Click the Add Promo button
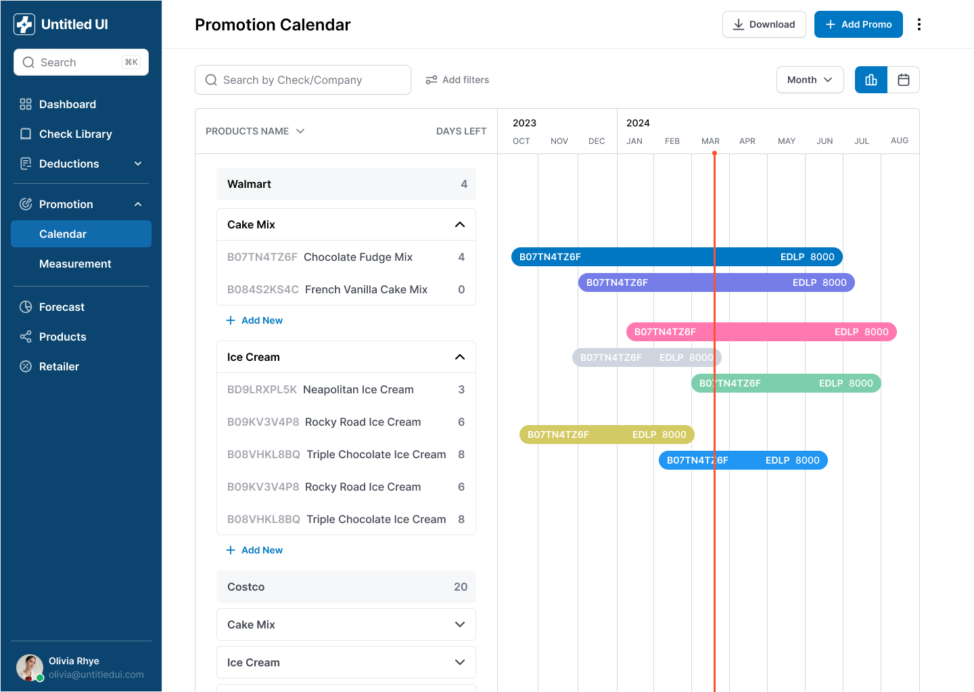Screen dimensions: 974x692 858,24
